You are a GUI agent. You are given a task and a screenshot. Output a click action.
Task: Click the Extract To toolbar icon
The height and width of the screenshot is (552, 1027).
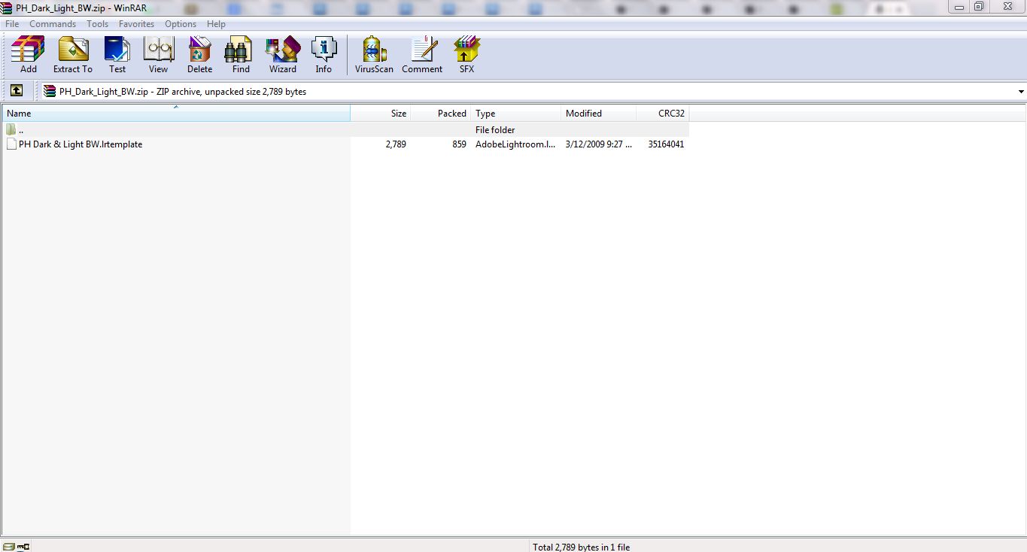tap(73, 55)
